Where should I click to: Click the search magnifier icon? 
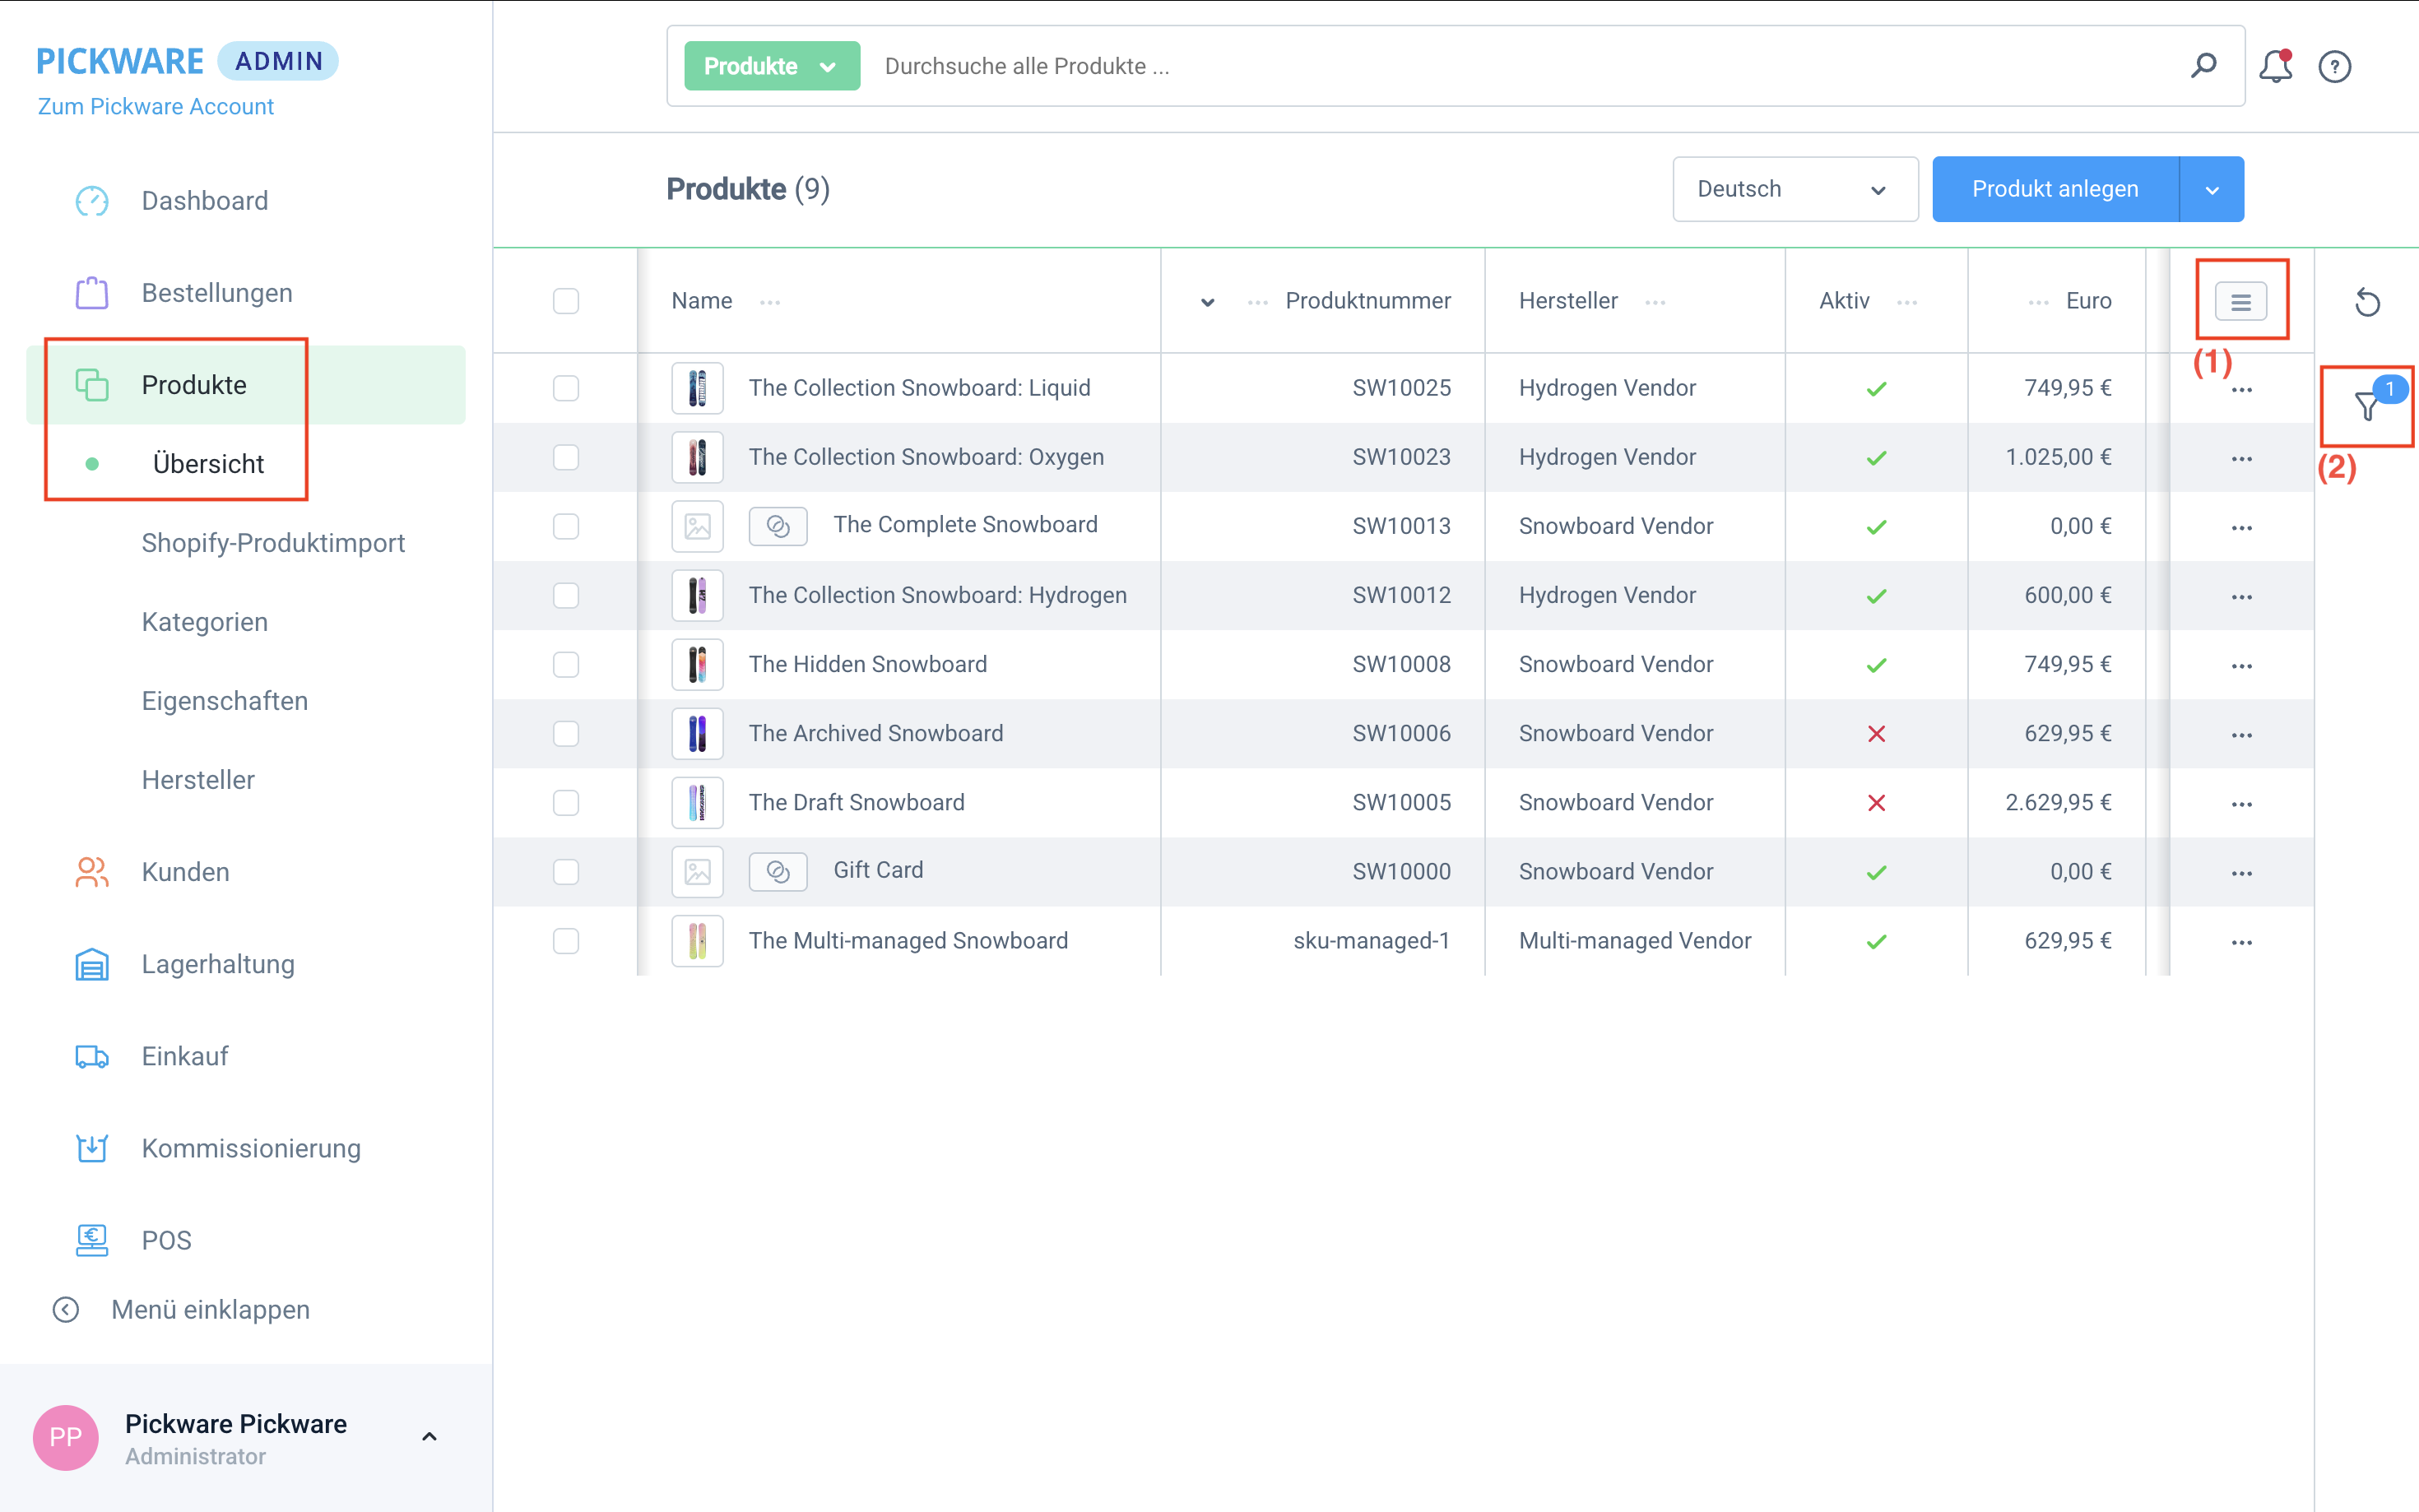[x=2203, y=66]
